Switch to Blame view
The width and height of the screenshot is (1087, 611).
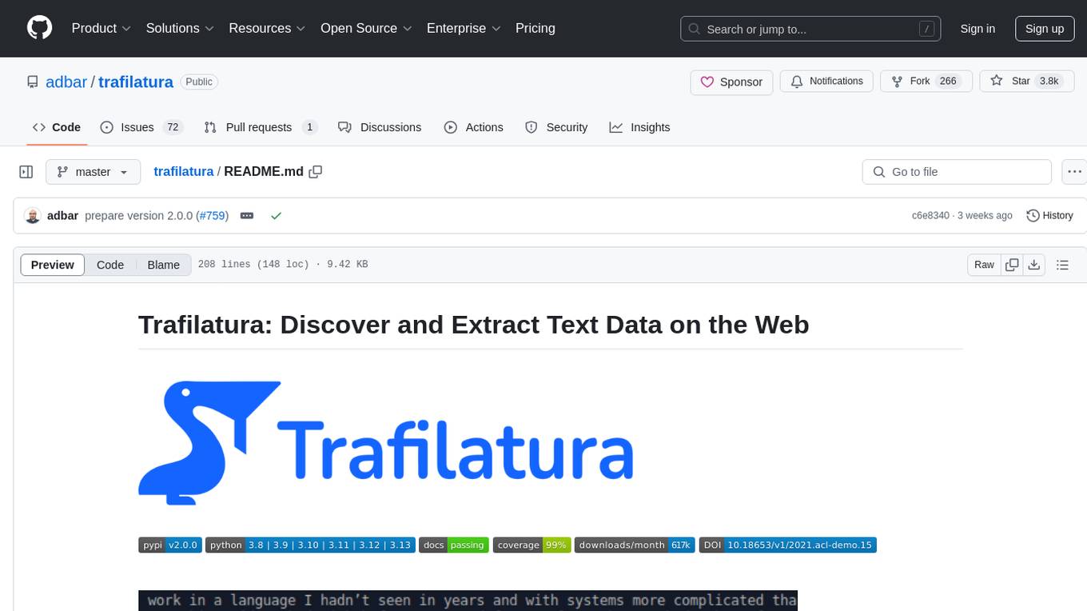pyautogui.click(x=163, y=265)
